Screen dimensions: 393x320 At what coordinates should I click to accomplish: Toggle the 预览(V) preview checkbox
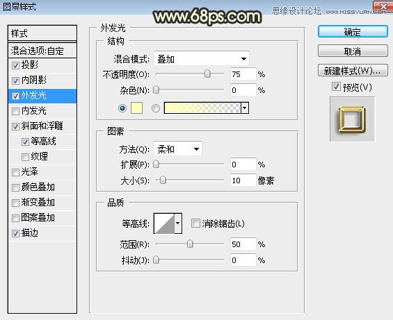tap(336, 87)
